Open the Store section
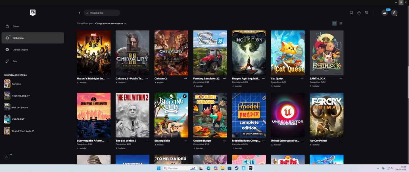Screen dimensions: 409x172 (33, 26)
